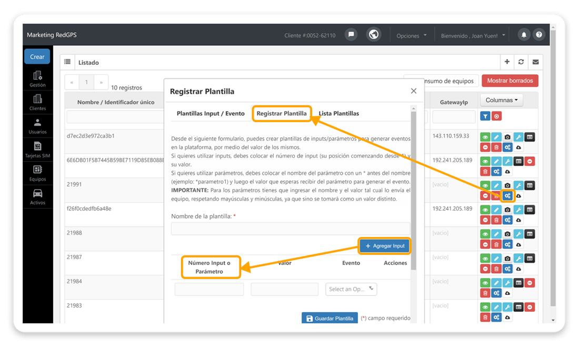Open Gestión in the sidebar

(38, 79)
